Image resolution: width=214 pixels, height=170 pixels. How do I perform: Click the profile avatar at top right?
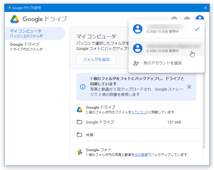200,18
